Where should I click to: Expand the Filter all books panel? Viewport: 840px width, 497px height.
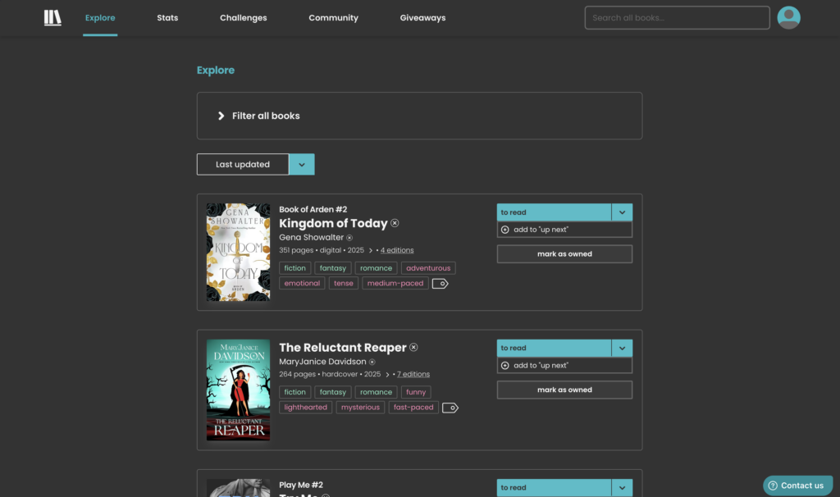coord(419,116)
